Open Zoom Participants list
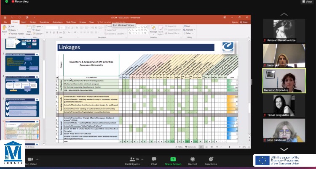 [x=132, y=161]
